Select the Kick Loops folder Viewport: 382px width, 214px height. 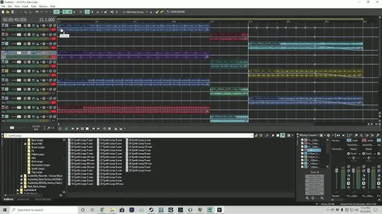point(37,161)
